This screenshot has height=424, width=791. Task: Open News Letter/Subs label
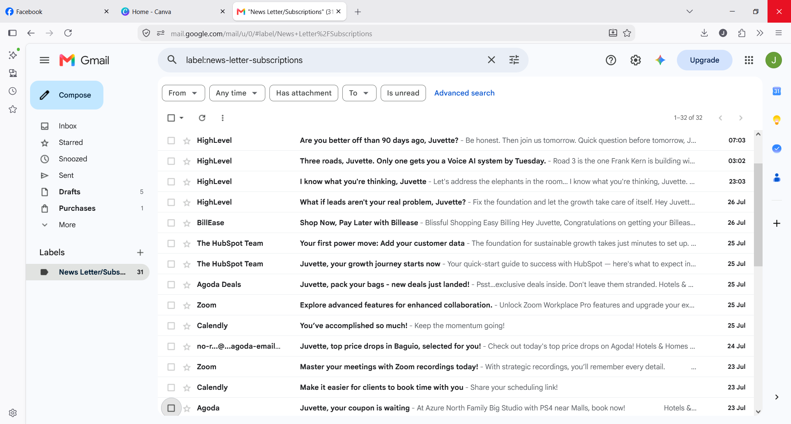point(87,272)
